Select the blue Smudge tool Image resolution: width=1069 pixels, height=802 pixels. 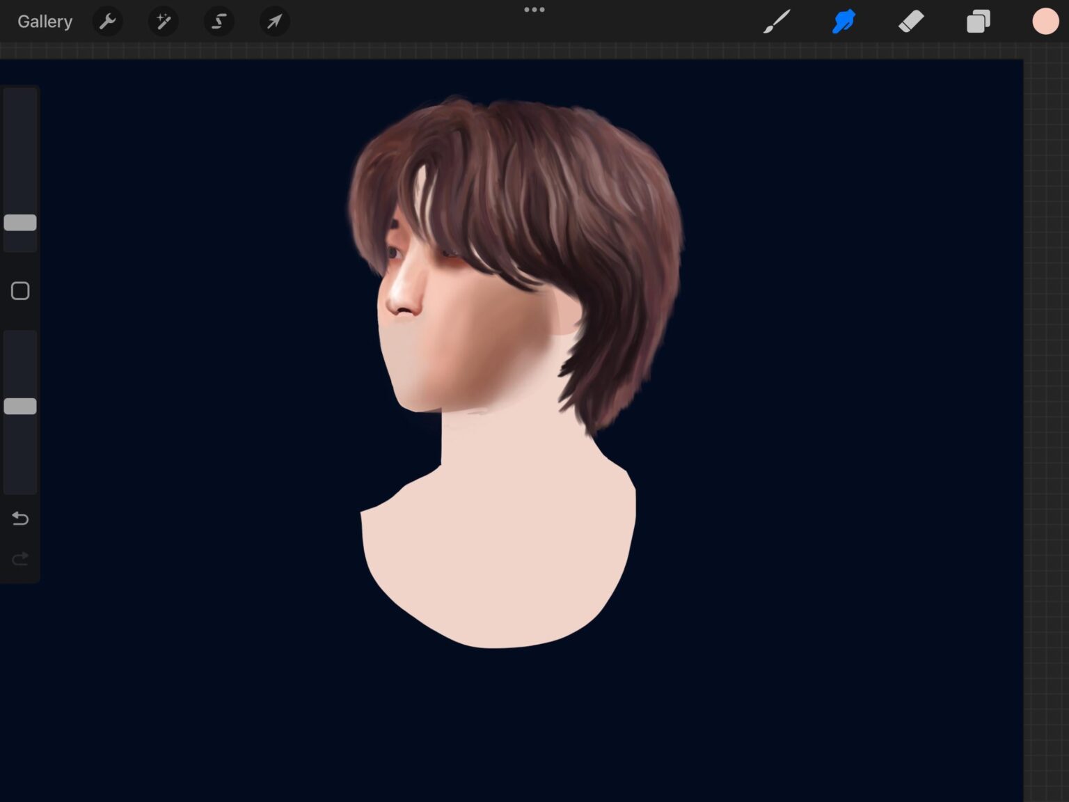click(x=844, y=22)
